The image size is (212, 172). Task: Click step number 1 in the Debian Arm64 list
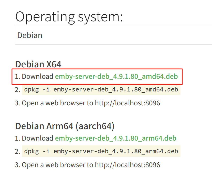tap(17, 138)
